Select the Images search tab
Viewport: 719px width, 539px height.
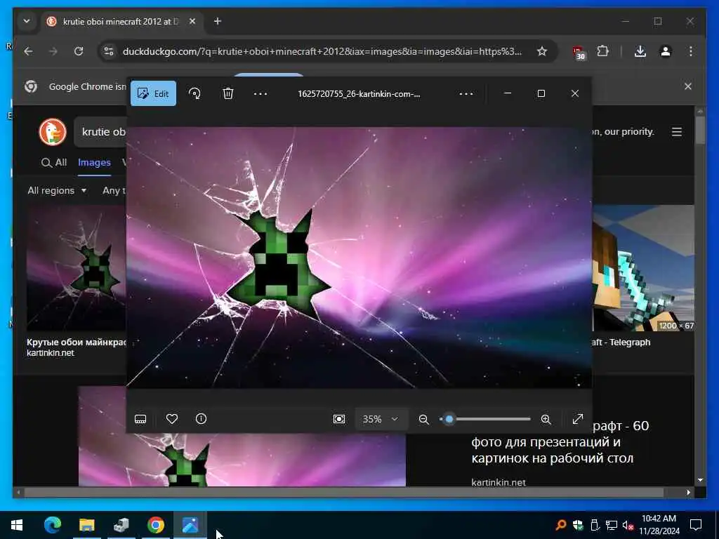94,162
